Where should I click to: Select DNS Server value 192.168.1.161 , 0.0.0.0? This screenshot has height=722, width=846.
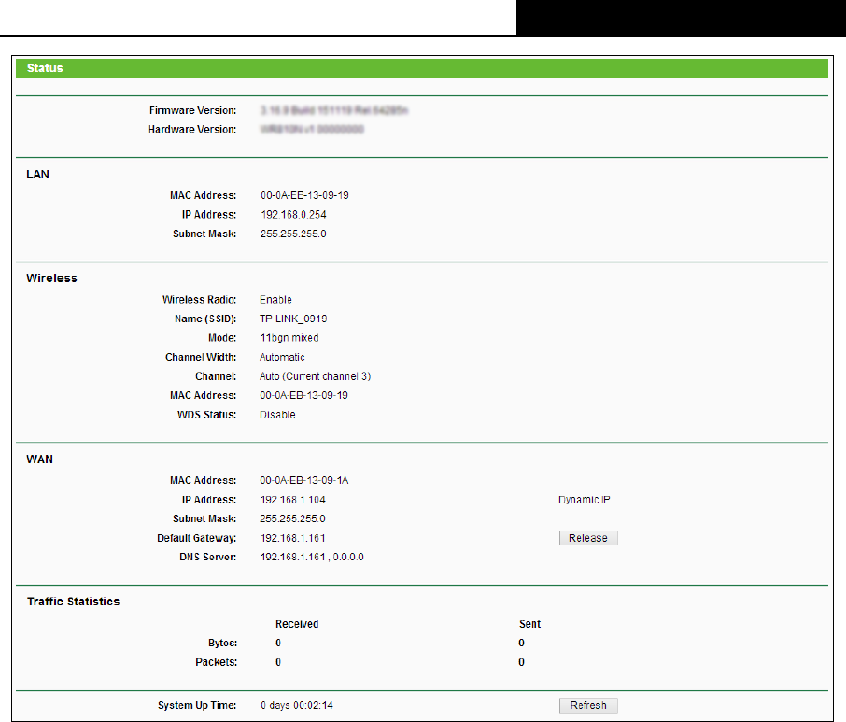point(312,557)
